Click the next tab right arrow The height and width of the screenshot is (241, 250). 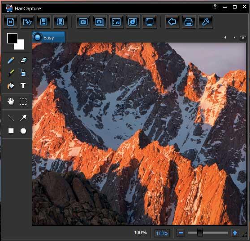(x=234, y=38)
